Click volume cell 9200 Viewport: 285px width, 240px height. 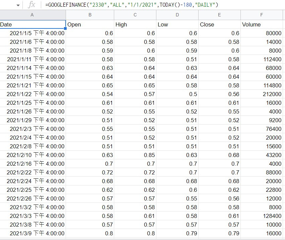coord(262,120)
